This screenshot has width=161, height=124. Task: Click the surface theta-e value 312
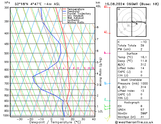click(x=143, y=65)
